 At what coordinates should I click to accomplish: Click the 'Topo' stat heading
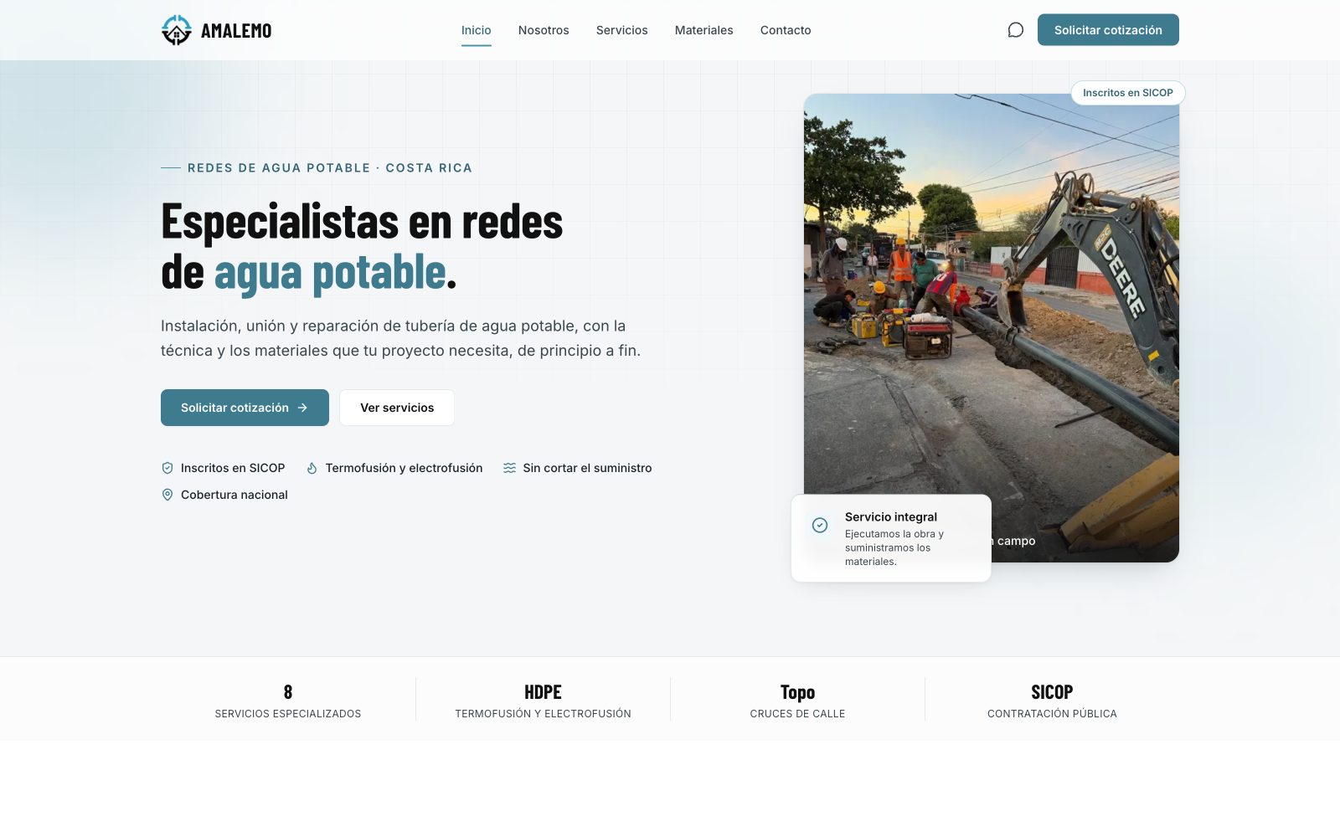point(797,692)
